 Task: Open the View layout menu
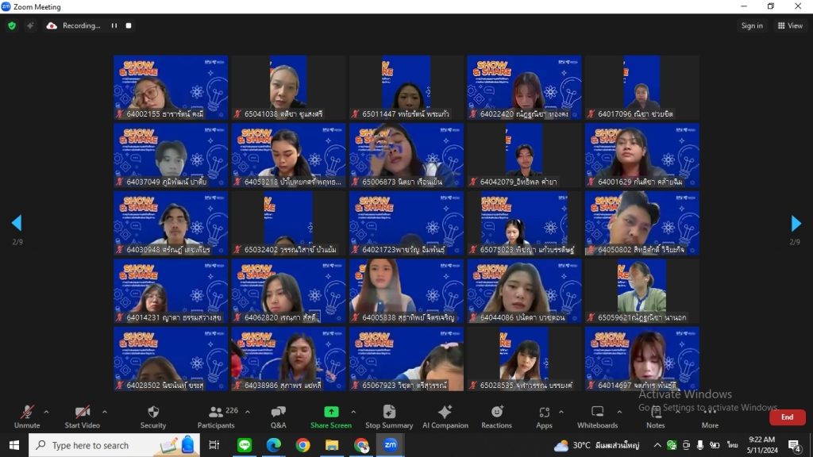coord(790,25)
